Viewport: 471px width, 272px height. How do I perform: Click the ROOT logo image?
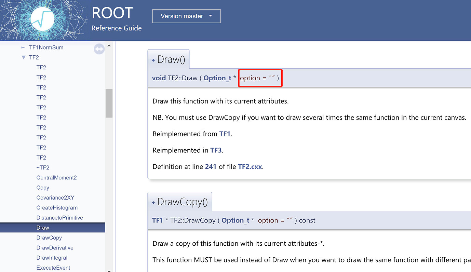[44, 21]
